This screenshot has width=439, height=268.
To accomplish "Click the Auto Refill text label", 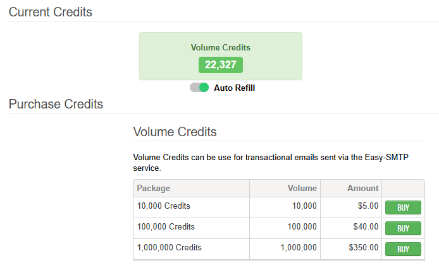I will [234, 88].
